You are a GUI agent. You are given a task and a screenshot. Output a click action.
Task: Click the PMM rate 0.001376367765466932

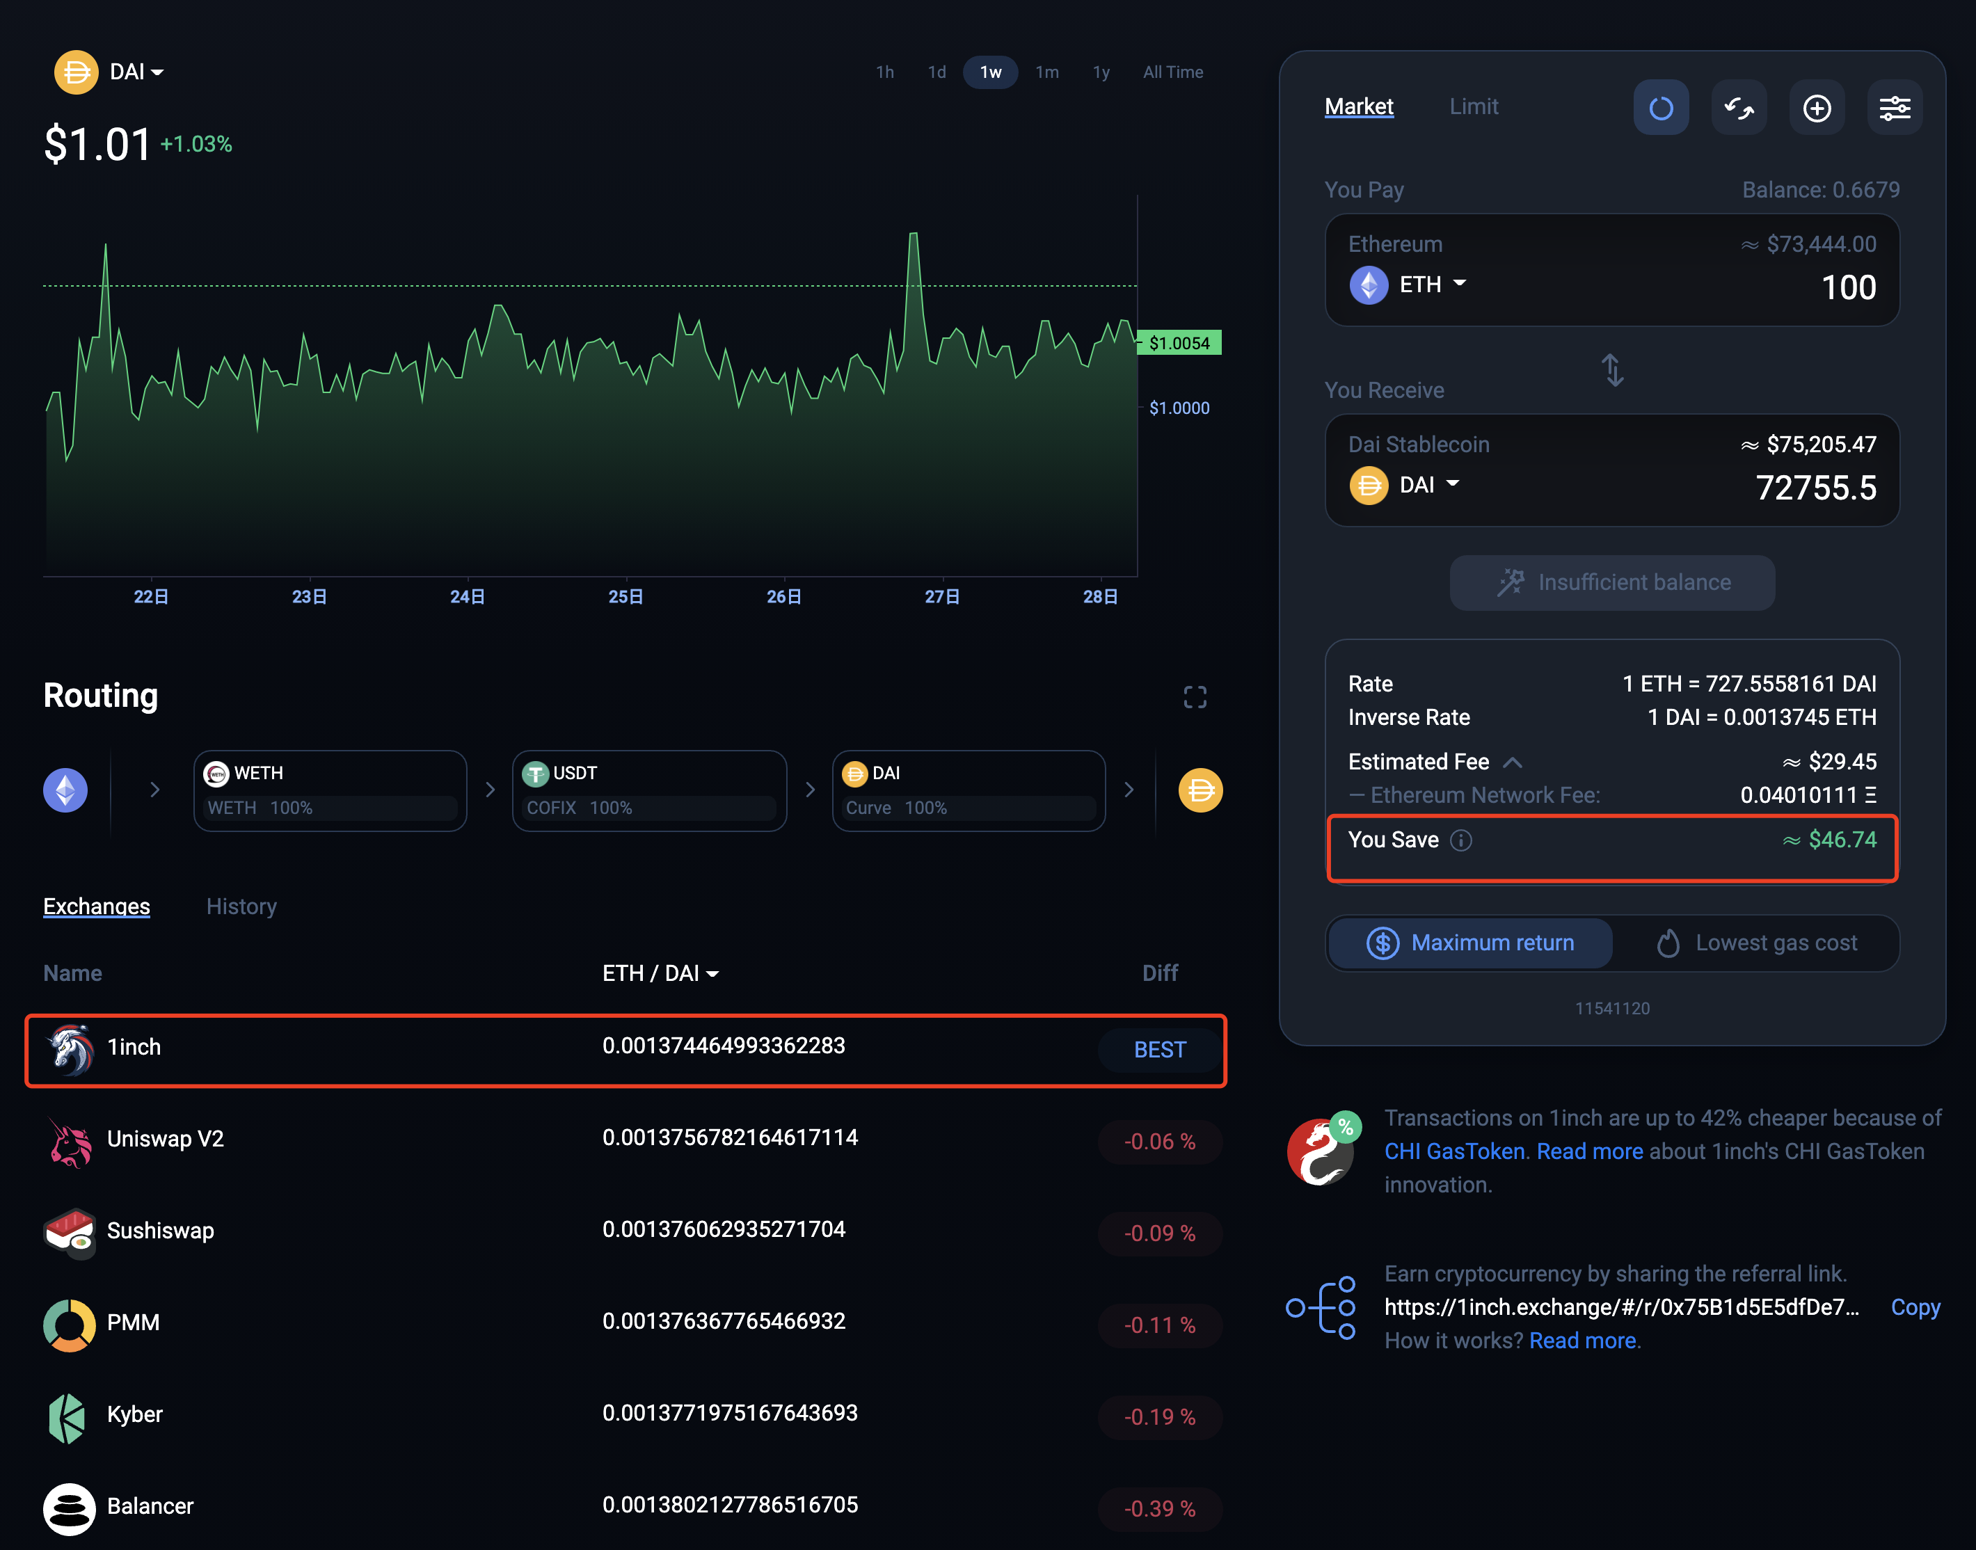click(x=724, y=1321)
